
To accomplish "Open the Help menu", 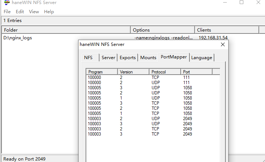I will (49, 12).
